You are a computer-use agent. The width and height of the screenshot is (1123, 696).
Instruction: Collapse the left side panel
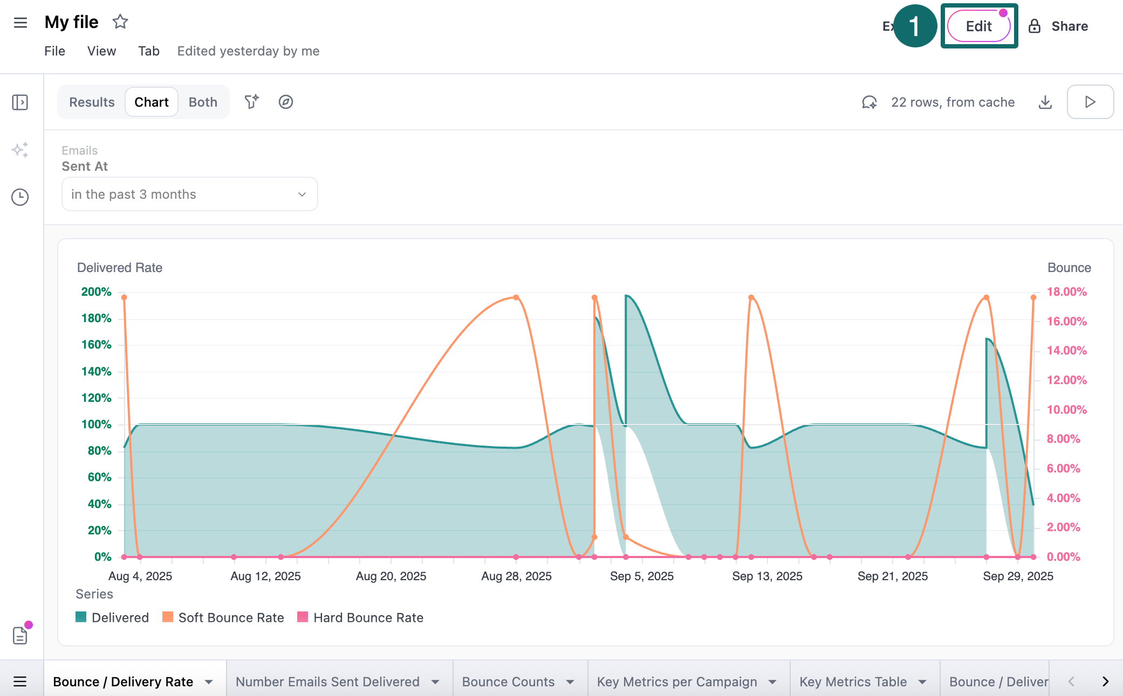tap(20, 102)
